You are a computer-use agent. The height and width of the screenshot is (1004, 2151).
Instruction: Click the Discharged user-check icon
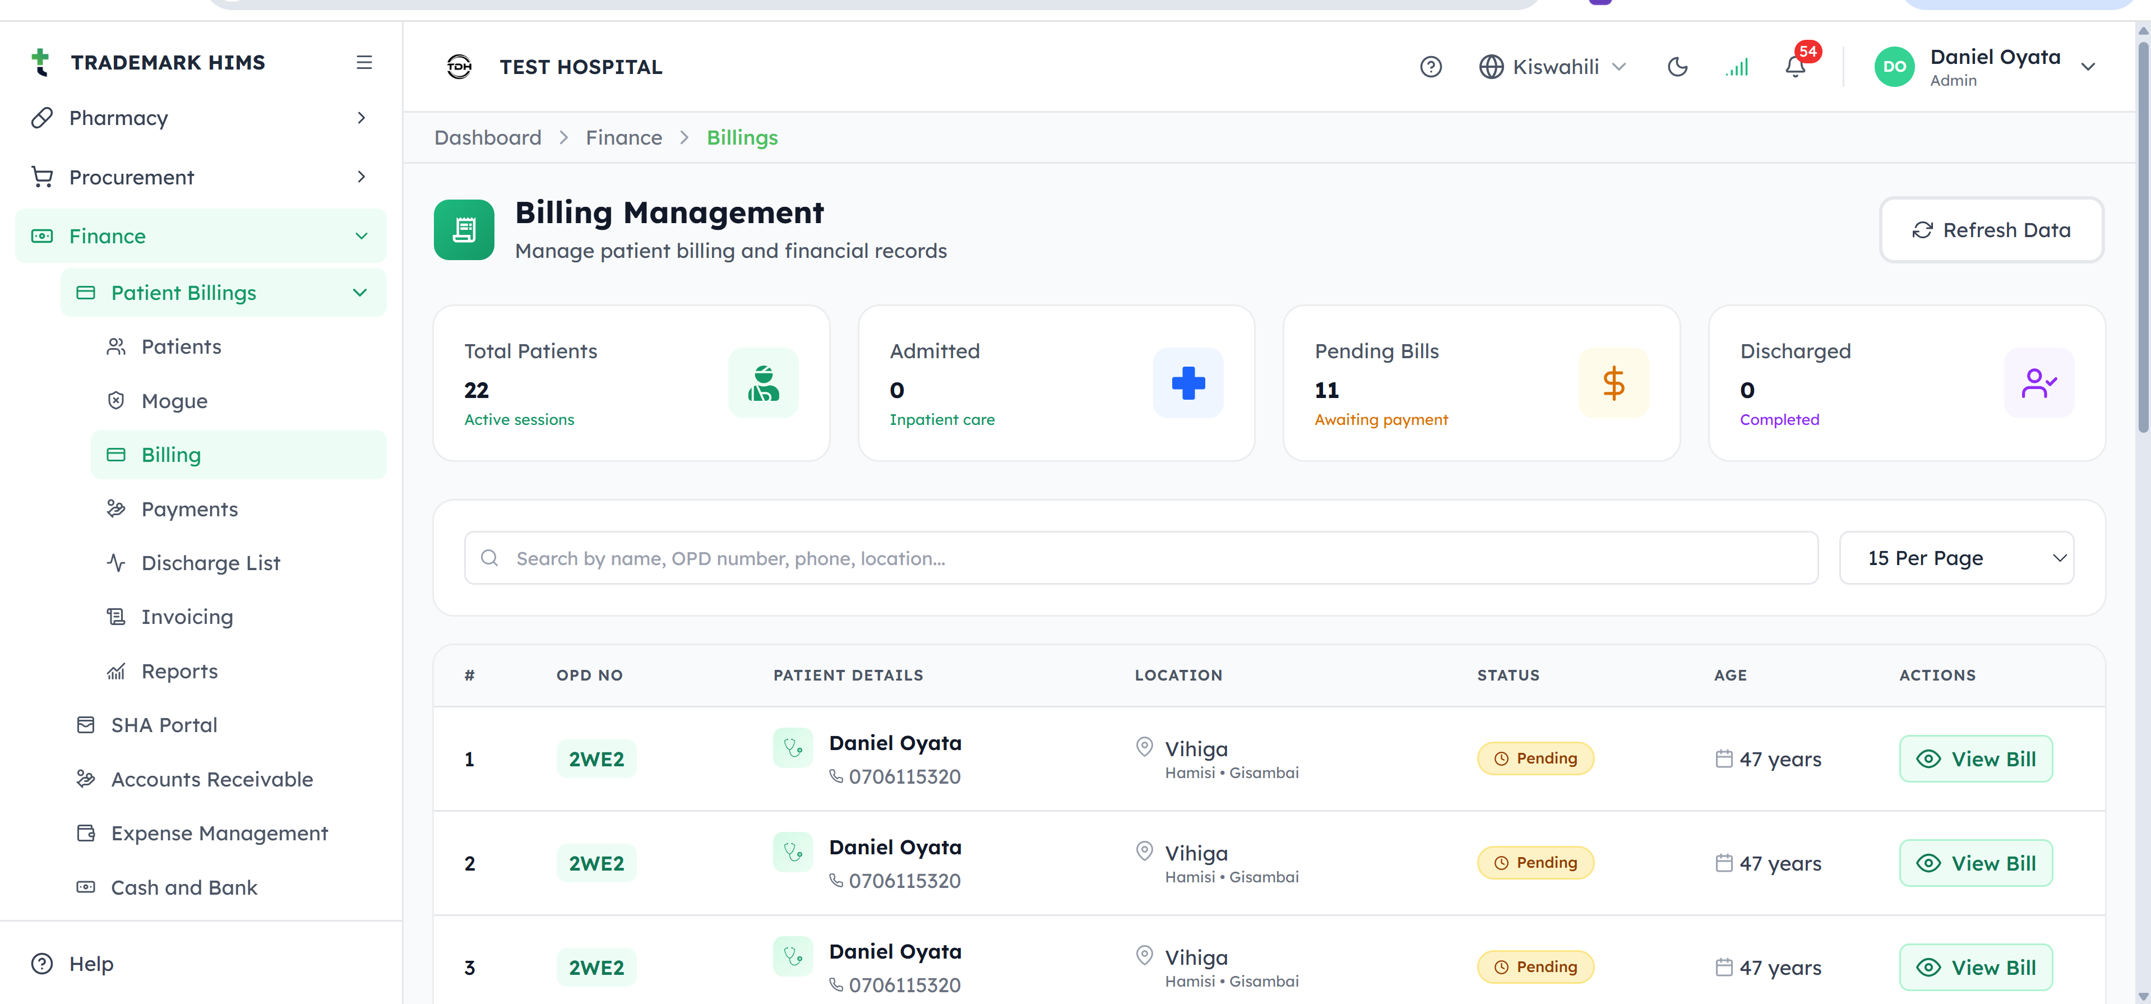click(x=2038, y=383)
